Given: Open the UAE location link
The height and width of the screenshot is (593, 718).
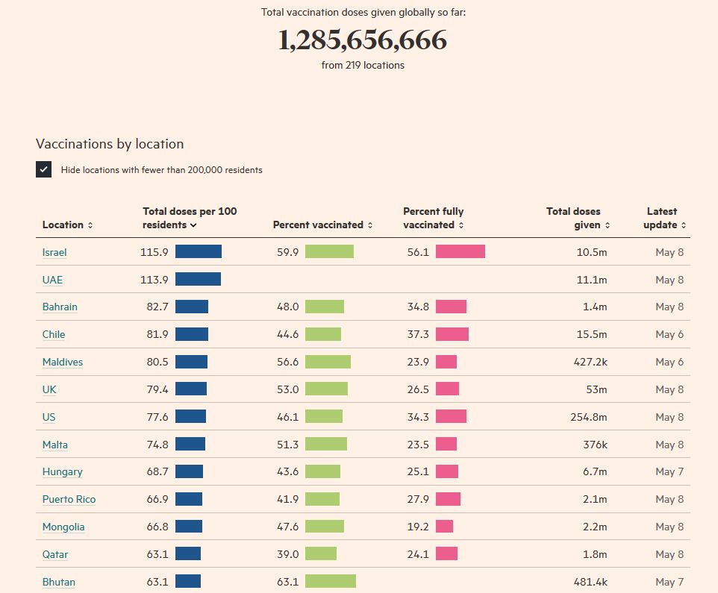Looking at the screenshot, I should tap(52, 280).
